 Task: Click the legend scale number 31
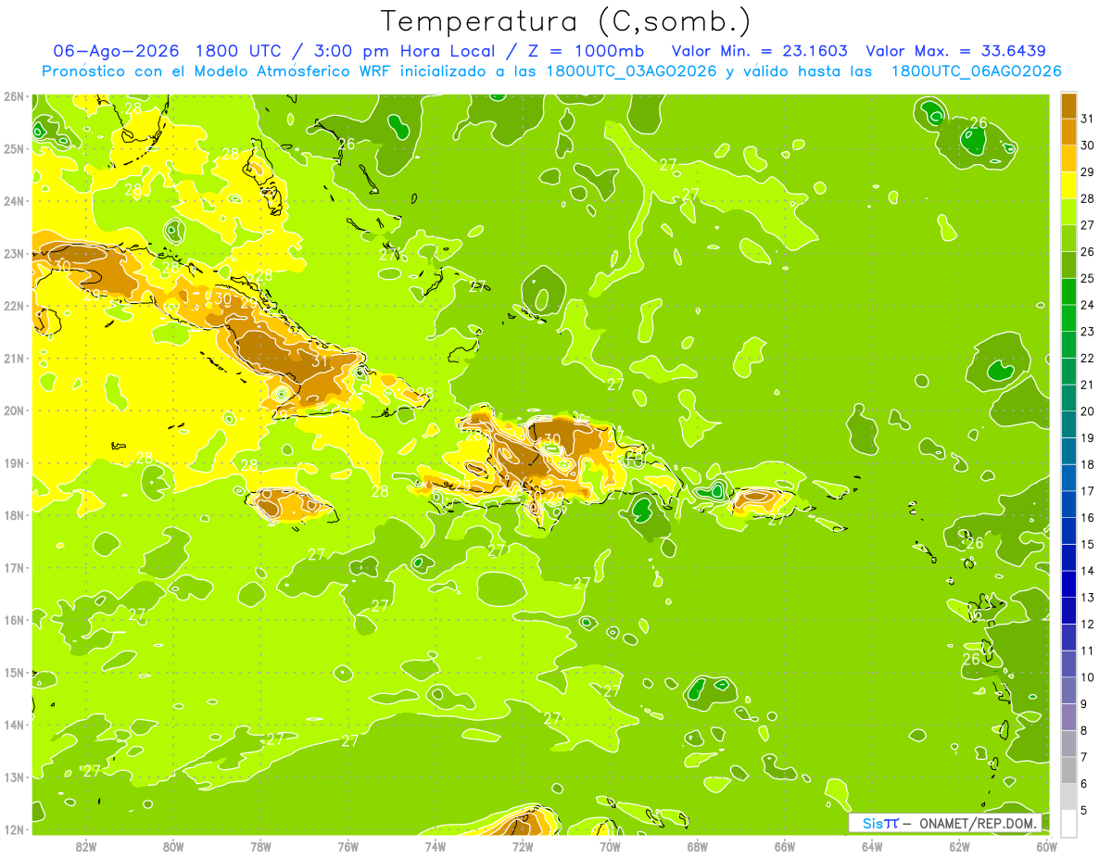(1087, 119)
